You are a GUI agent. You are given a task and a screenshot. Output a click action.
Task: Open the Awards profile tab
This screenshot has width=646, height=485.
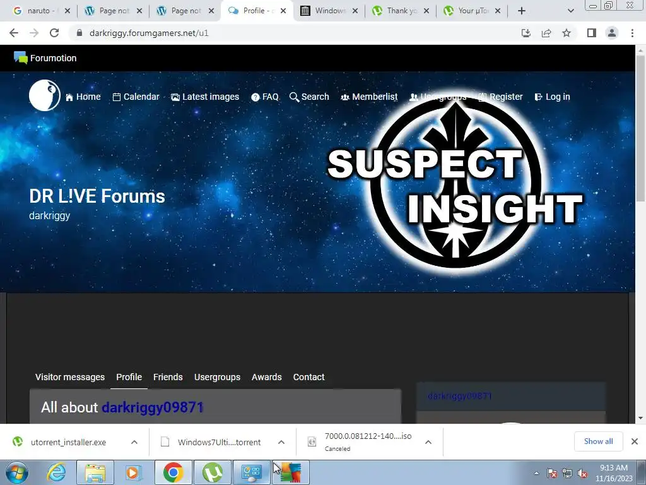267,377
